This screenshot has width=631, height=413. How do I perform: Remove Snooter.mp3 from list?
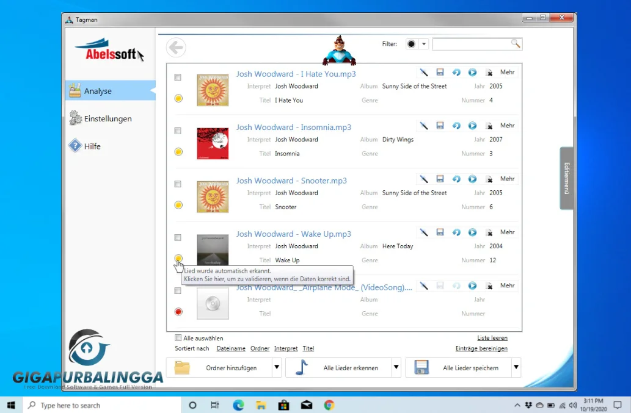pos(489,179)
